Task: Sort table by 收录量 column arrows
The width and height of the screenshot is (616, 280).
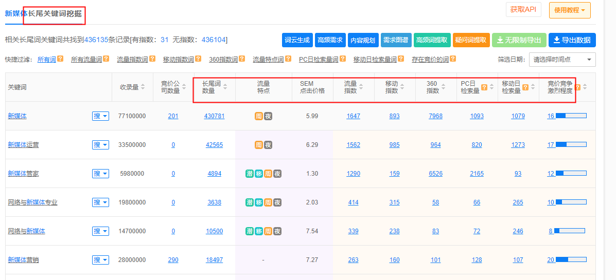Action: (x=143, y=87)
